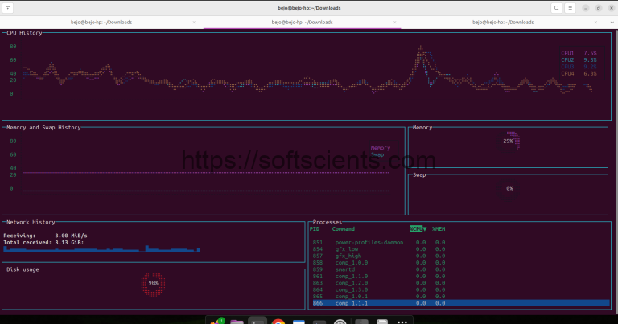Click the 0% swap gauge

click(509, 189)
